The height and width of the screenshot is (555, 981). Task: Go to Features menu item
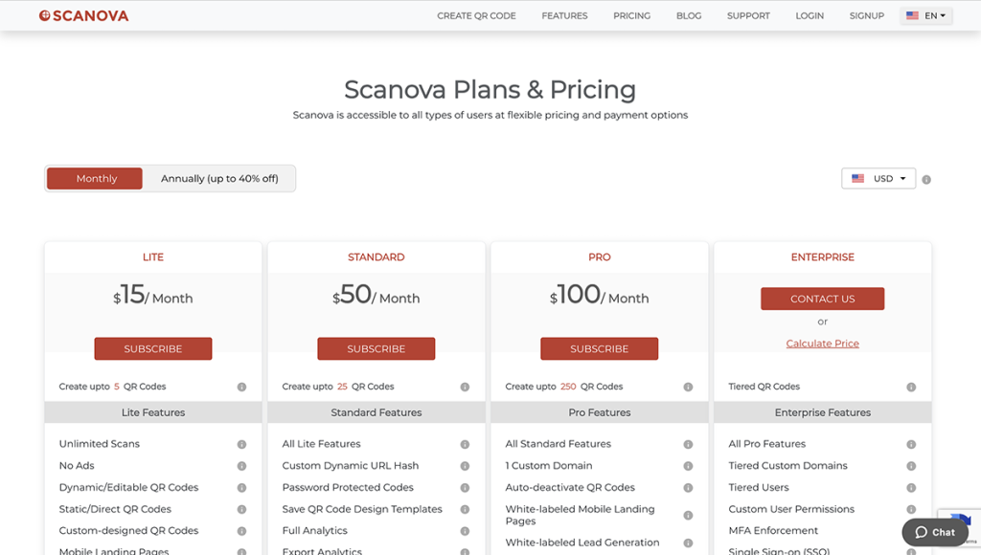click(x=564, y=16)
